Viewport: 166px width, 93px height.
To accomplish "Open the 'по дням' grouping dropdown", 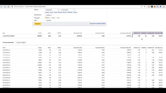I will click(x=49, y=15).
